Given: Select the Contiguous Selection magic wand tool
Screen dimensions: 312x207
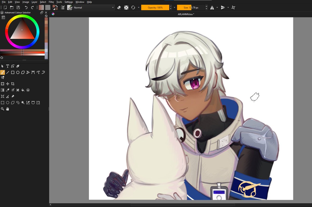Looking at the screenshot, I should [23, 103].
